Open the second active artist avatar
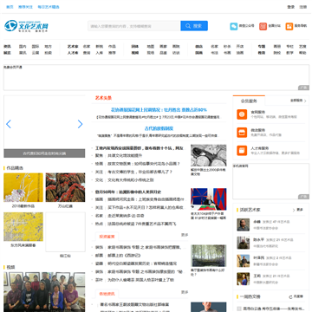312x312 pixels. tap(244, 243)
